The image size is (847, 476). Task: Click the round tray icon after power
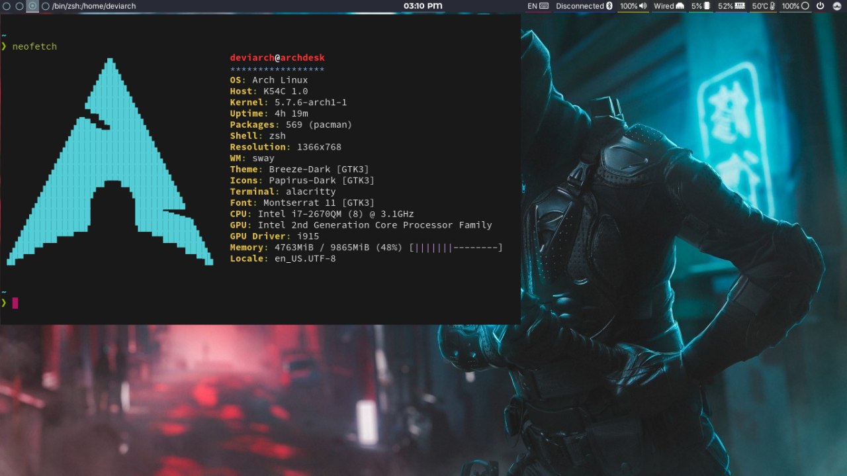coord(837,6)
